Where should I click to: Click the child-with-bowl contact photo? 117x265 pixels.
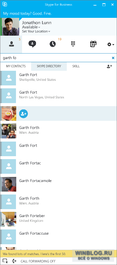tap(9, 113)
